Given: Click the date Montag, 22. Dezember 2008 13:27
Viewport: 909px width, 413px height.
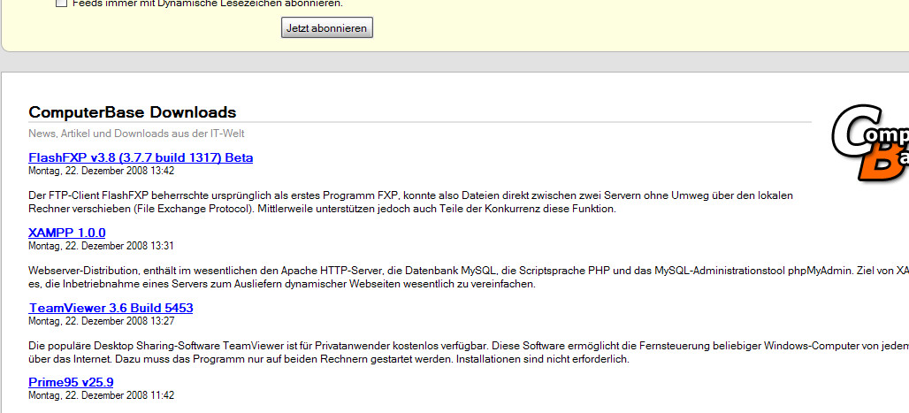Looking at the screenshot, I should click(x=101, y=321).
